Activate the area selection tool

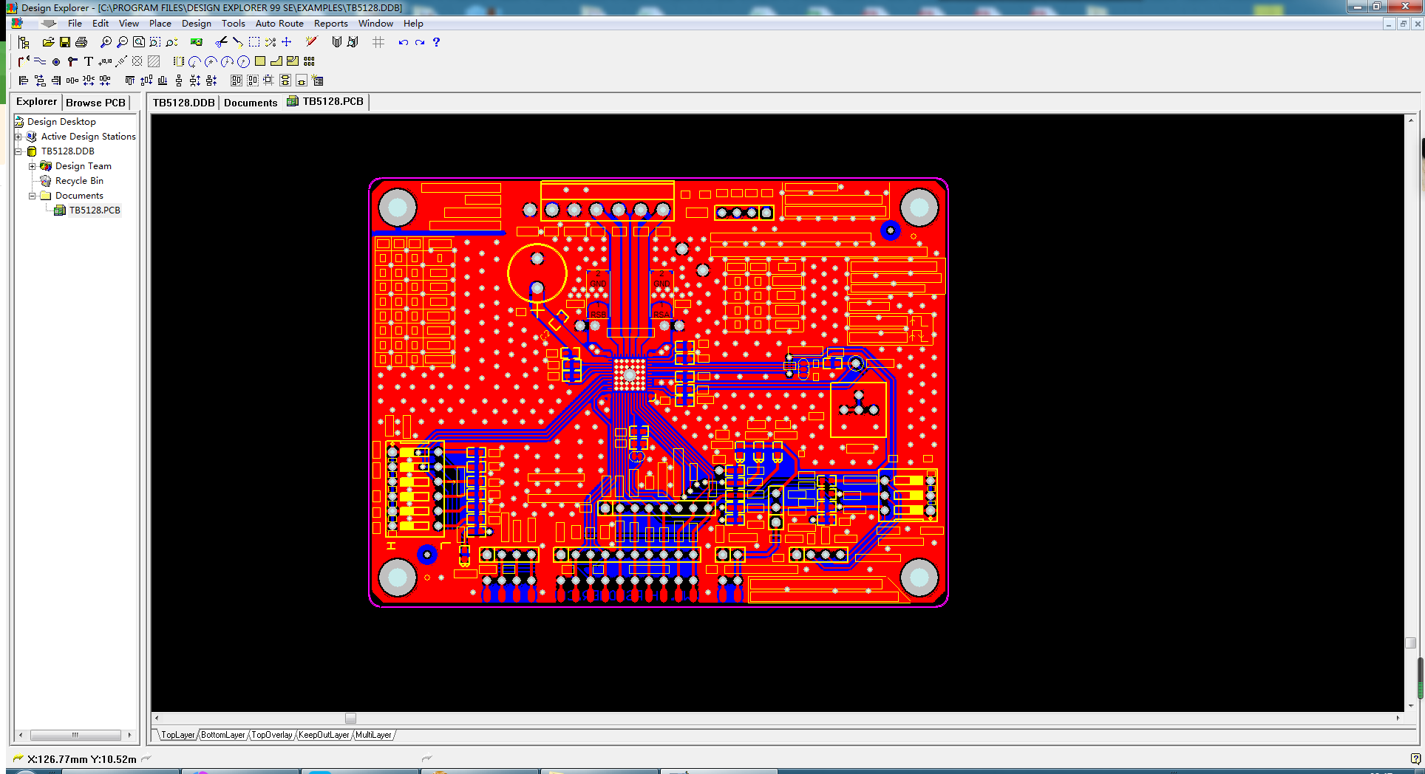[254, 42]
